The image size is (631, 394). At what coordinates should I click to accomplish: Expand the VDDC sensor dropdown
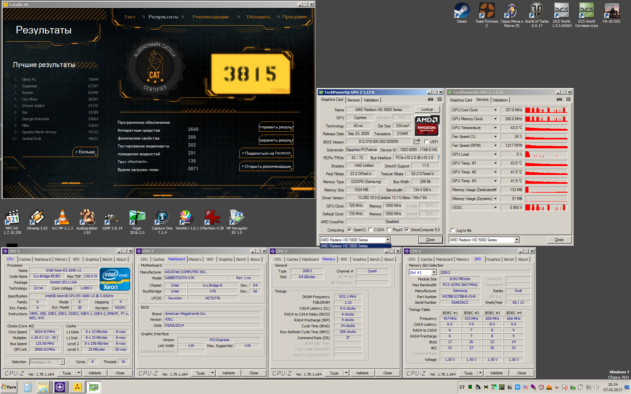[495, 208]
